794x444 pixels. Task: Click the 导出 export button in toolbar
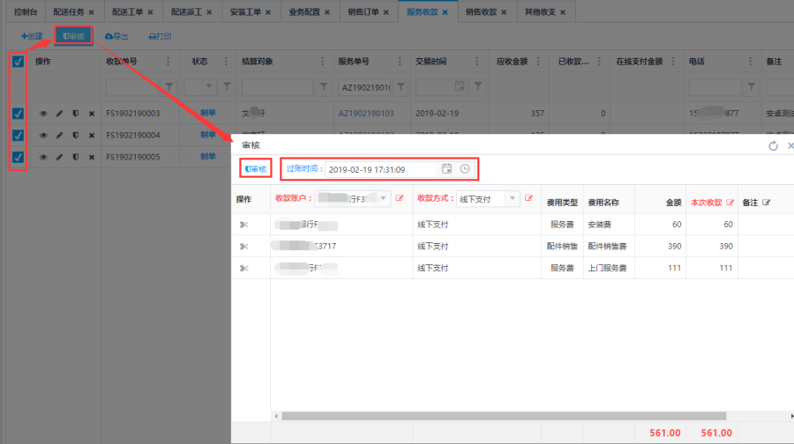tap(116, 36)
